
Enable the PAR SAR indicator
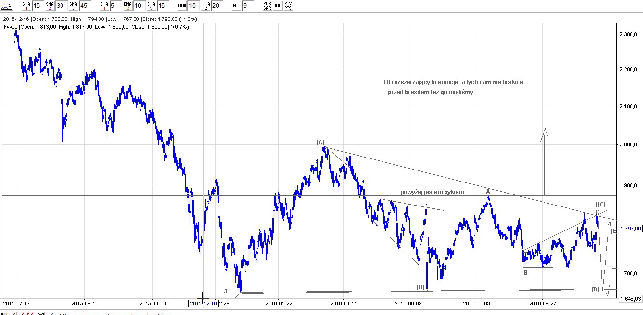(x=268, y=6)
